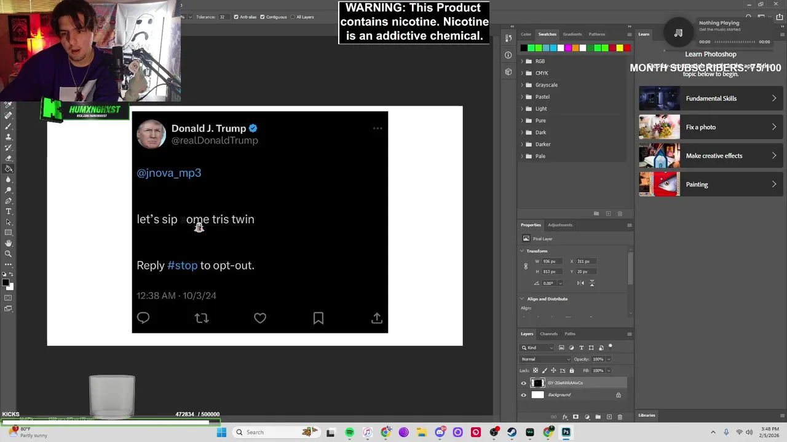The width and height of the screenshot is (787, 442).
Task: Hide the Background layer
Action: tap(524, 395)
